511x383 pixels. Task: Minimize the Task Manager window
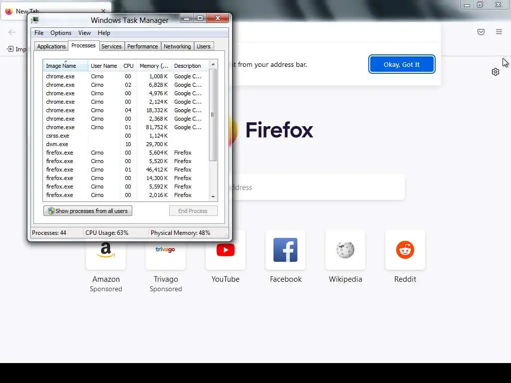coord(187,18)
